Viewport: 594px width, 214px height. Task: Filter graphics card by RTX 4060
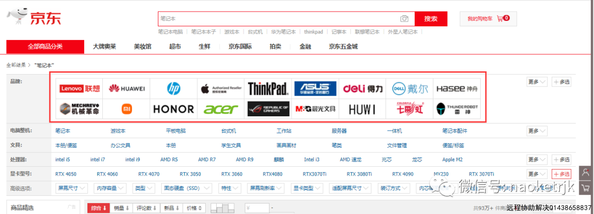click(x=107, y=174)
